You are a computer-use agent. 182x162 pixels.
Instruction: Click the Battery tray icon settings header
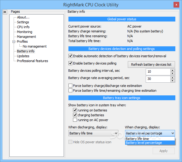click(122, 98)
